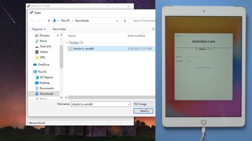Click the Pictures folder icon
252x141 pixels.
[x=37, y=36]
